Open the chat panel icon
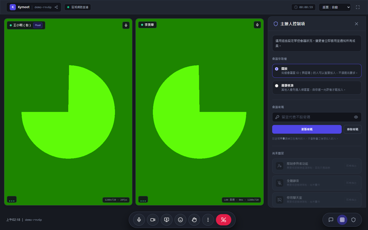 (x=331, y=220)
